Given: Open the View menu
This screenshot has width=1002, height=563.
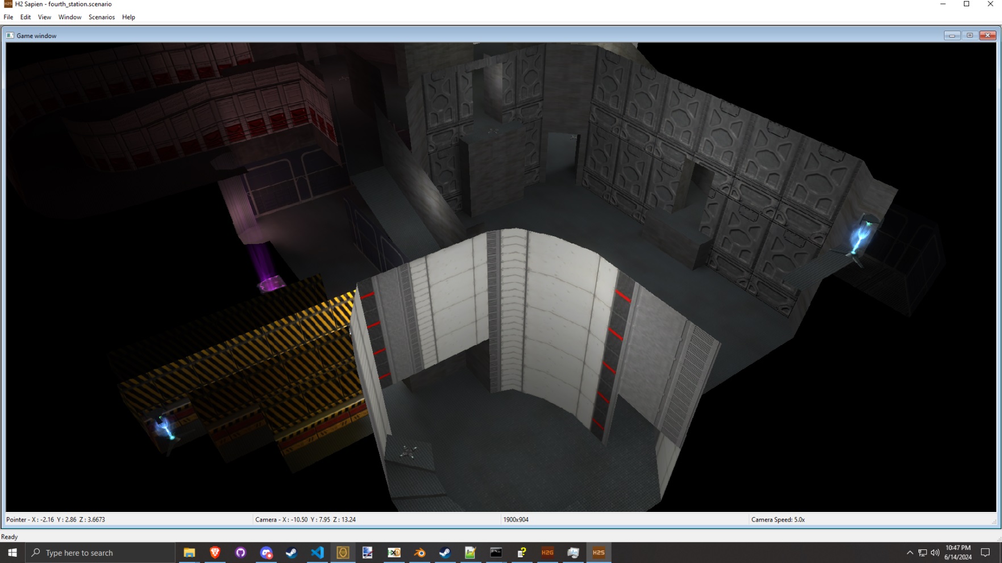Looking at the screenshot, I should click(x=44, y=17).
